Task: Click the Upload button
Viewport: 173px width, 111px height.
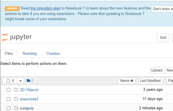Action: [157, 70]
